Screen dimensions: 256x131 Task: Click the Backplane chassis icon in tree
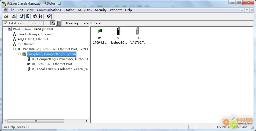point(24,54)
